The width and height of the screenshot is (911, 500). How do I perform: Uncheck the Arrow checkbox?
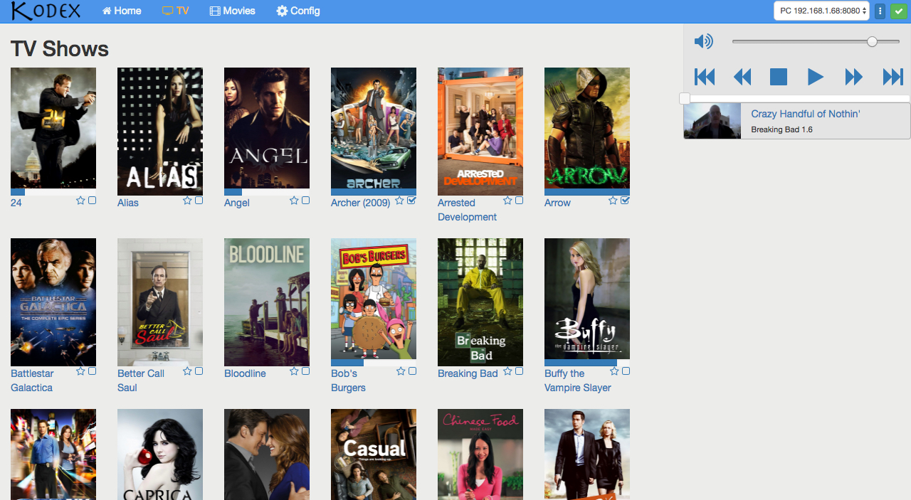pos(625,201)
